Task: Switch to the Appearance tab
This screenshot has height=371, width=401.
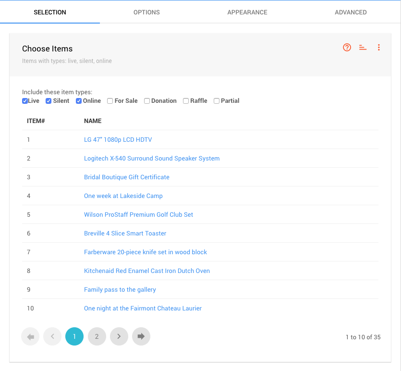Action: click(247, 12)
